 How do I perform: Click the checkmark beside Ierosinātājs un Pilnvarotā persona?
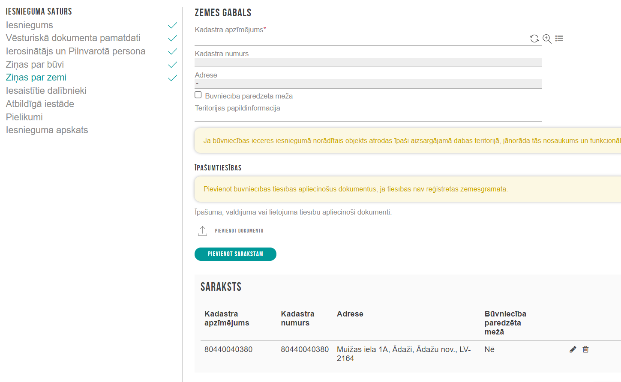(x=172, y=51)
